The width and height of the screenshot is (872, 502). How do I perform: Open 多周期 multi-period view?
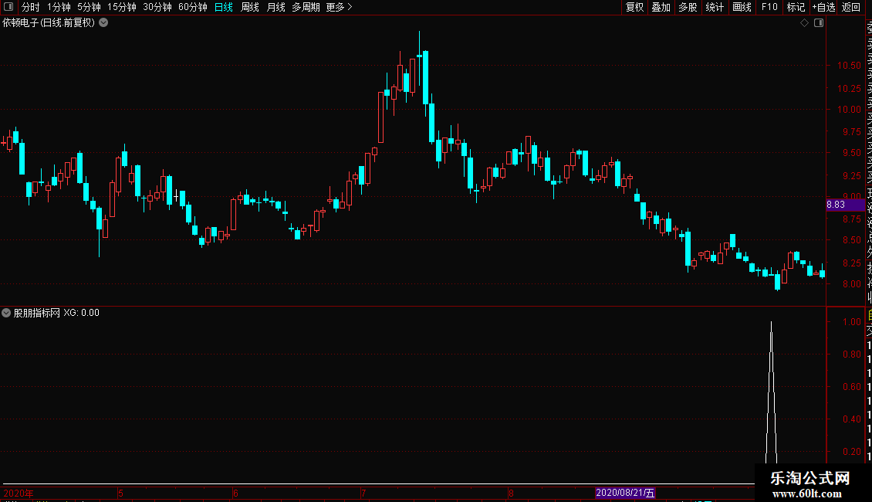point(306,7)
